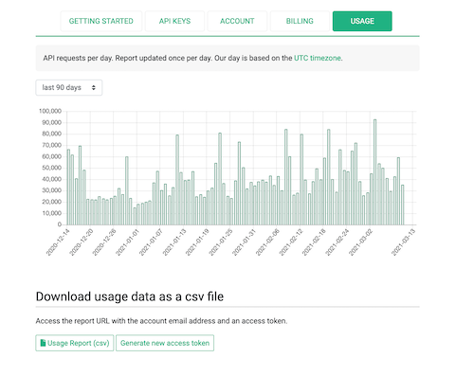Click the 2021-02-24 date label
This screenshot has width=474, height=376.
(337, 242)
